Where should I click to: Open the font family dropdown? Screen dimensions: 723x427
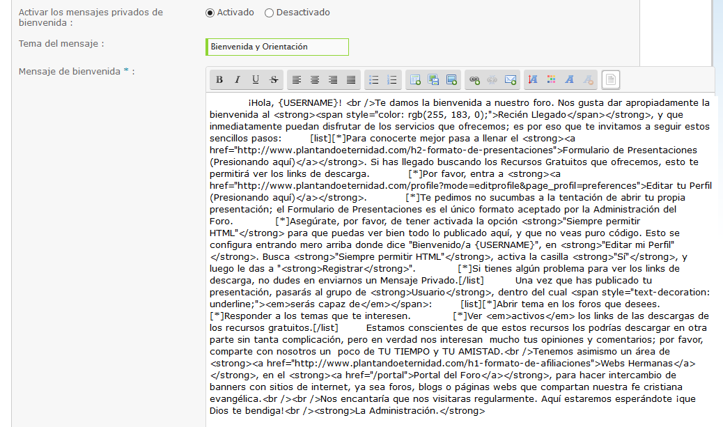pos(570,80)
